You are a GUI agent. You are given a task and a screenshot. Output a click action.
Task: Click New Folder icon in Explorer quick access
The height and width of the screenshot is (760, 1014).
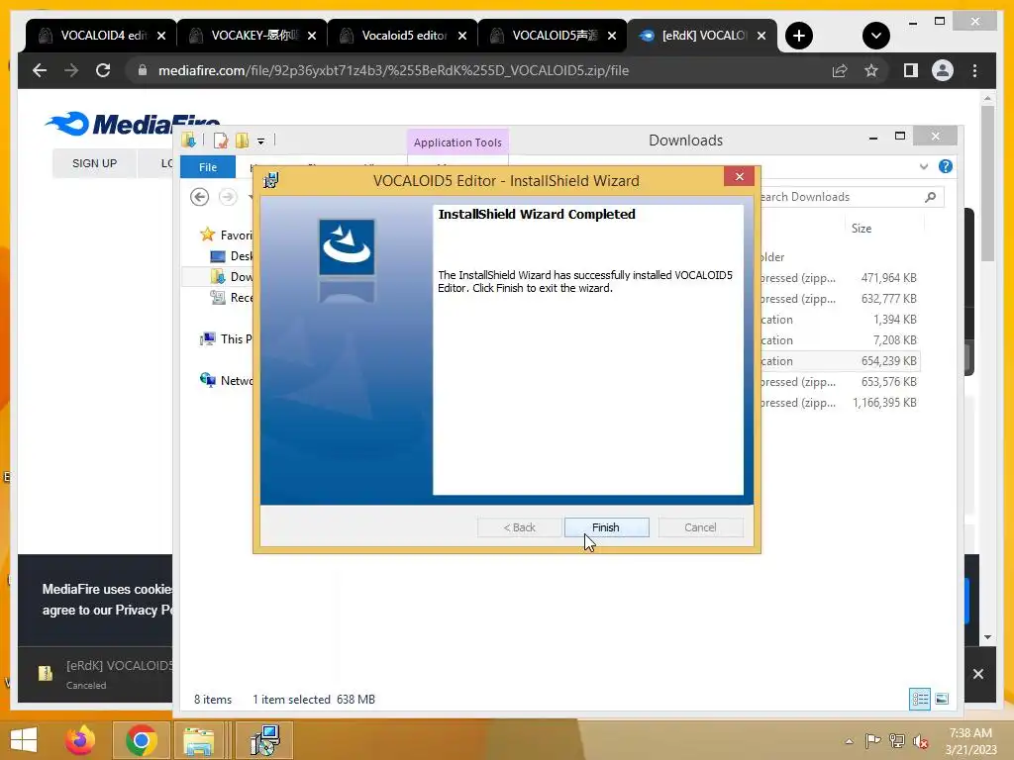pyautogui.click(x=242, y=141)
